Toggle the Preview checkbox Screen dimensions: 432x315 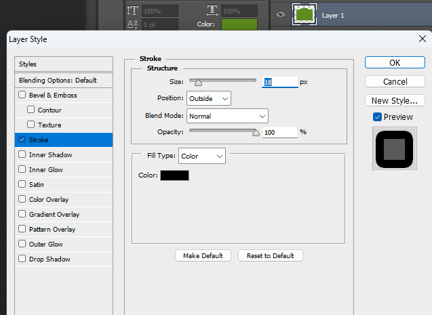pyautogui.click(x=377, y=117)
